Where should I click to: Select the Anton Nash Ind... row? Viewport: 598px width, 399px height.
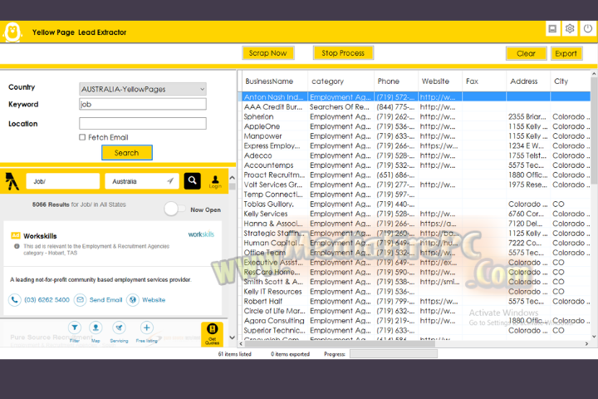414,97
